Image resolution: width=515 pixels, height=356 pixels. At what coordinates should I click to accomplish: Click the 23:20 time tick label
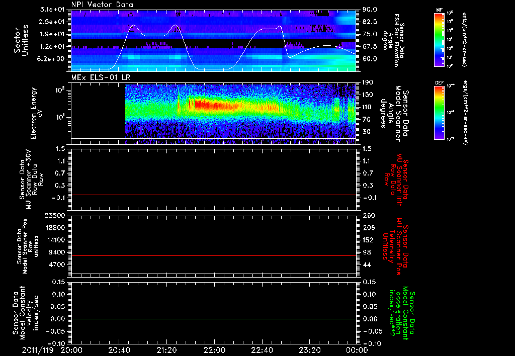point(309,349)
